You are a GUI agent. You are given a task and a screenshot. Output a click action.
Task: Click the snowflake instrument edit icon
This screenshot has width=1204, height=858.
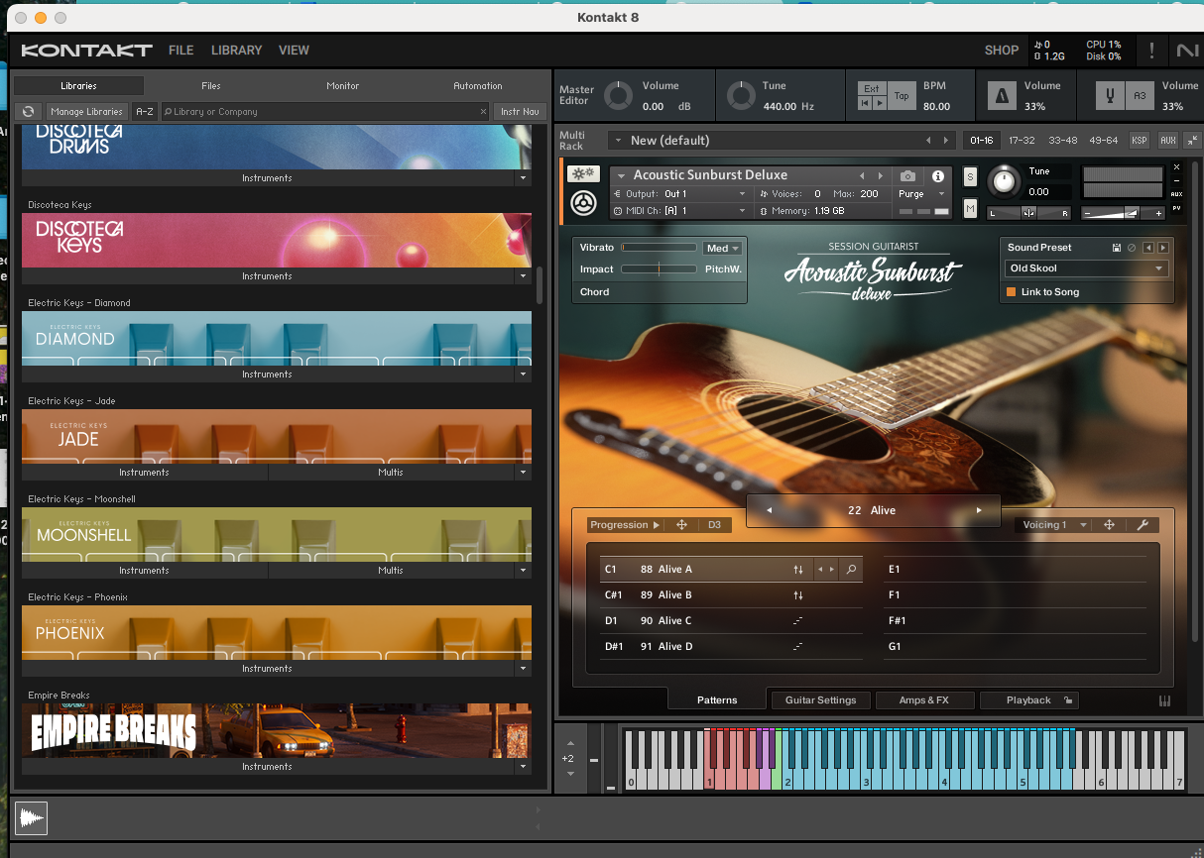(583, 174)
